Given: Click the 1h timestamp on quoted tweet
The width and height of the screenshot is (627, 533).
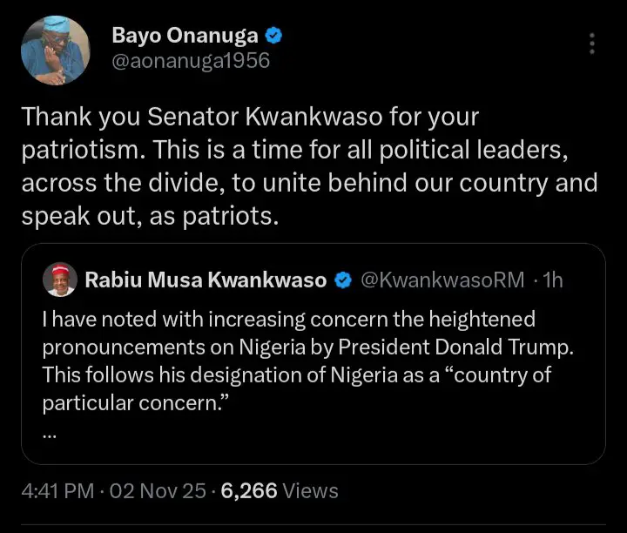Looking at the screenshot, I should (552, 280).
